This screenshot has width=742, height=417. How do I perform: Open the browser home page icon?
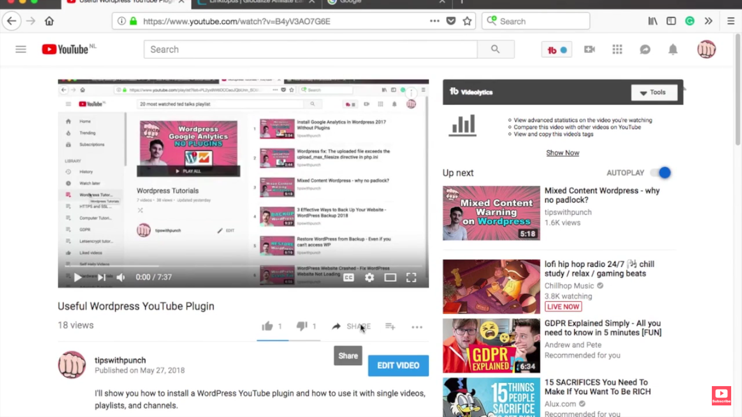pyautogui.click(x=49, y=21)
